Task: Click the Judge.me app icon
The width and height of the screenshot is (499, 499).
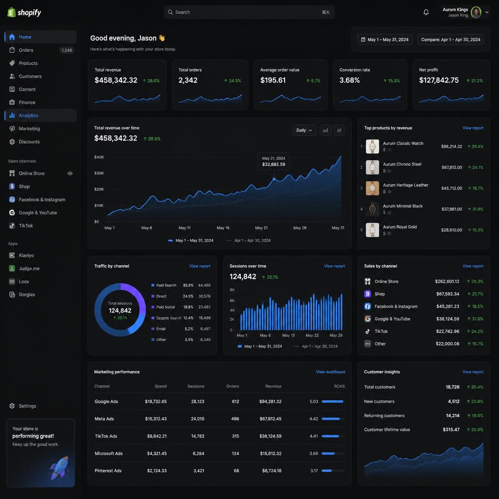Action: coord(12,269)
